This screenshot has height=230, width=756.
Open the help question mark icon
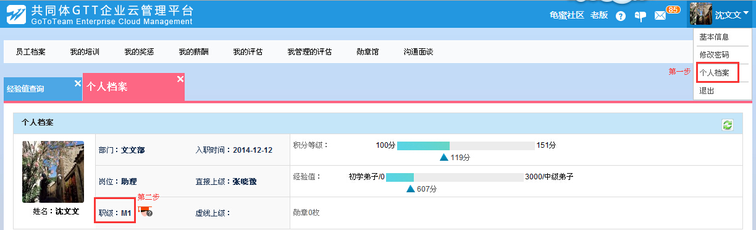tap(621, 16)
